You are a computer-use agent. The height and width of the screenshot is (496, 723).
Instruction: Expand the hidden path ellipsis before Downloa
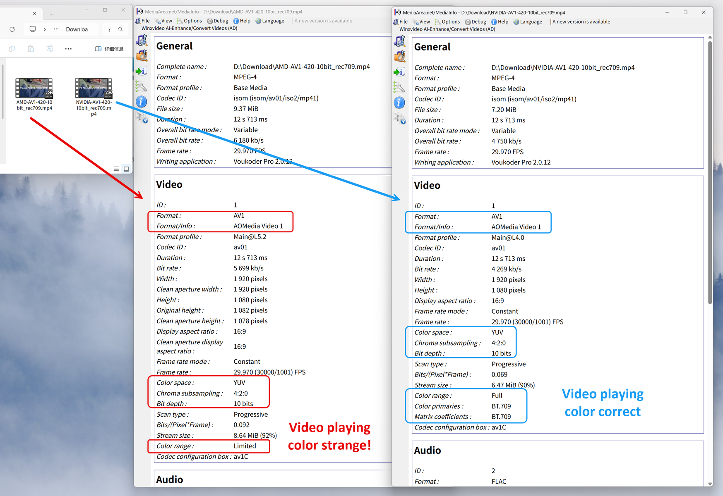pyautogui.click(x=56, y=29)
